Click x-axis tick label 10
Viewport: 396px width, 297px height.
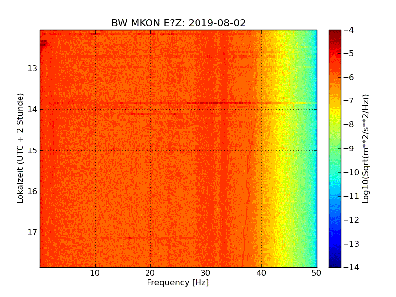(95, 273)
